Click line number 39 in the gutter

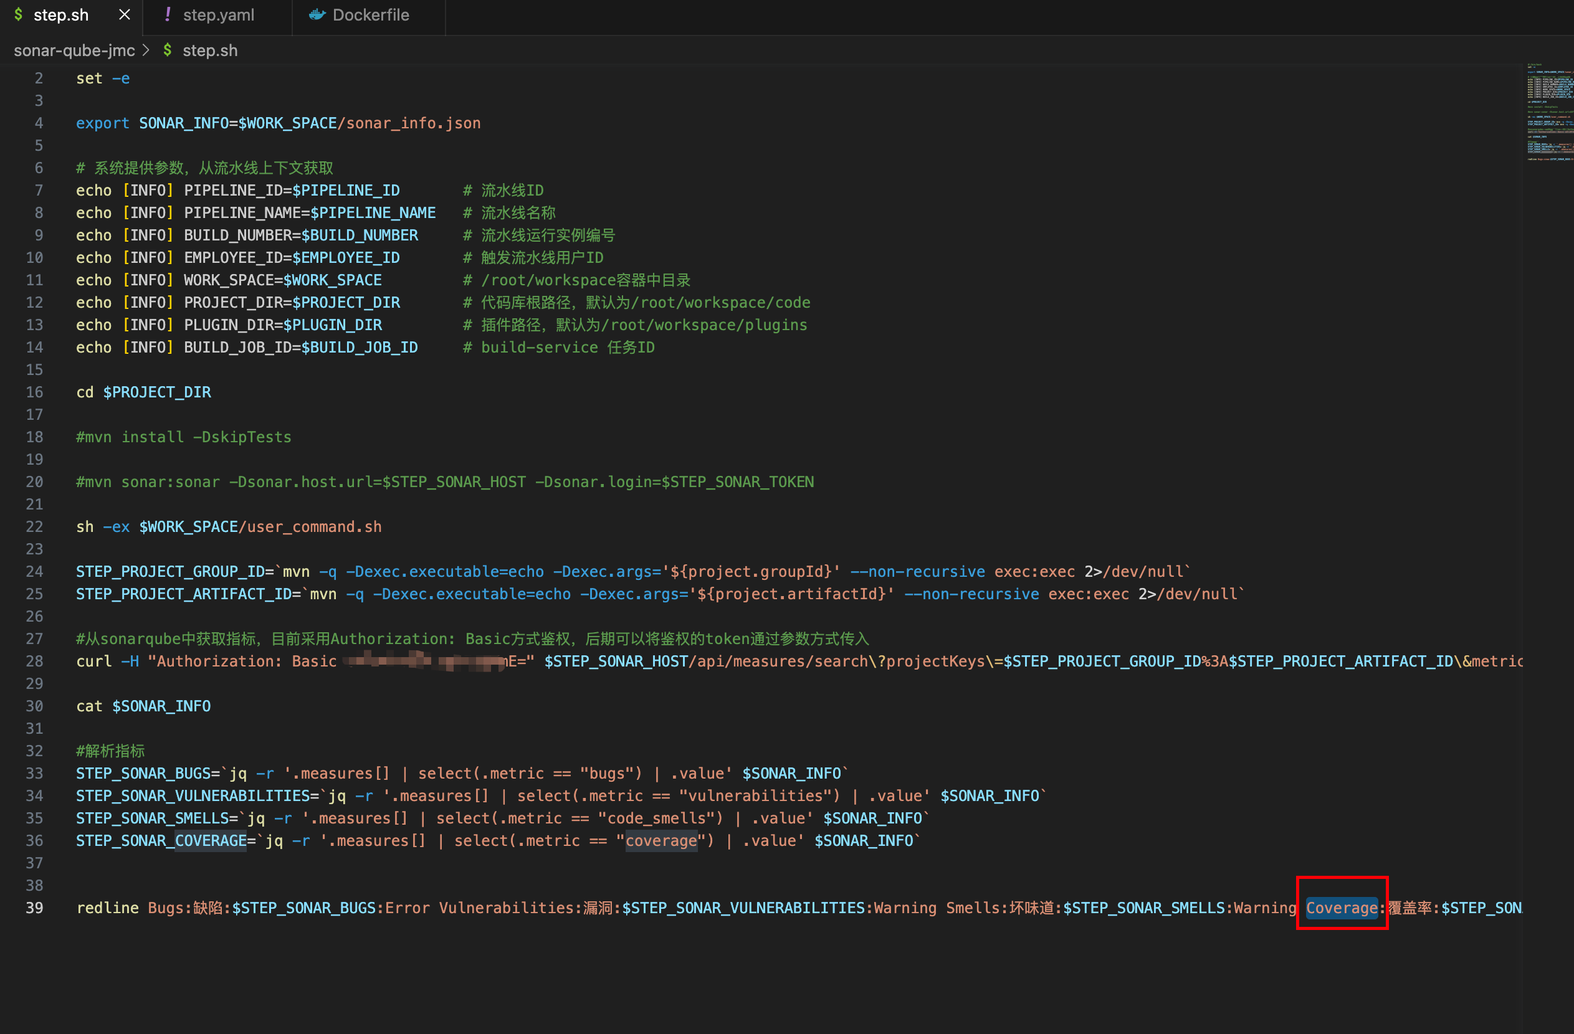tap(34, 908)
